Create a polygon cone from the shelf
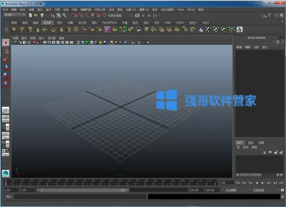 38,30
